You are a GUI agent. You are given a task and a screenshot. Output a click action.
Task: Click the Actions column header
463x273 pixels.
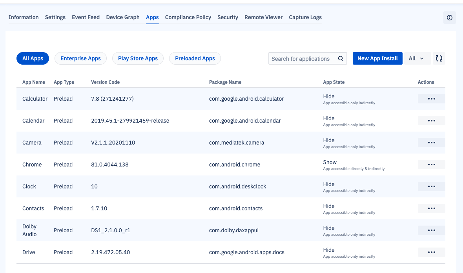(x=426, y=82)
